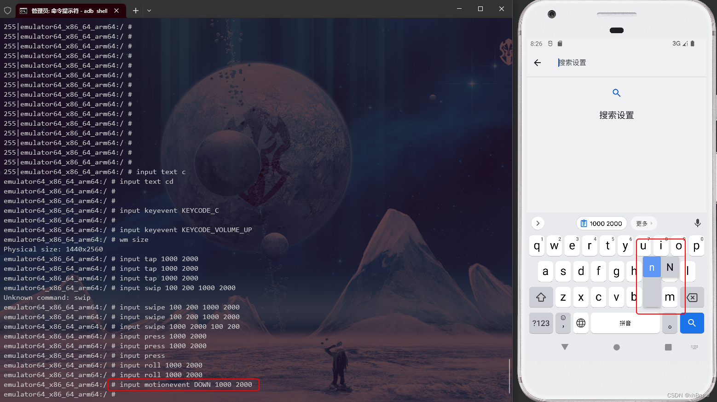The width and height of the screenshot is (717, 402).
Task: Tap the p key
Action: (x=697, y=246)
